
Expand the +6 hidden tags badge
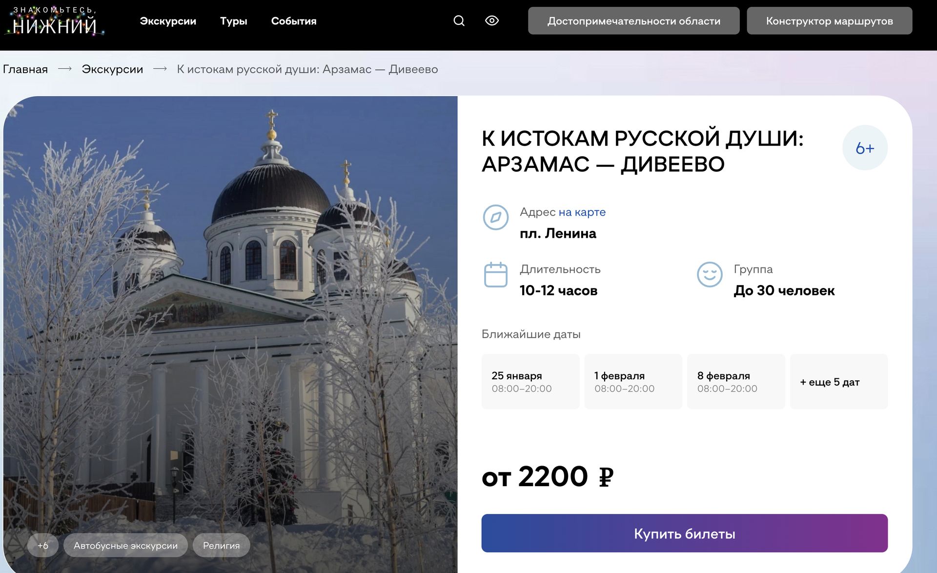43,545
